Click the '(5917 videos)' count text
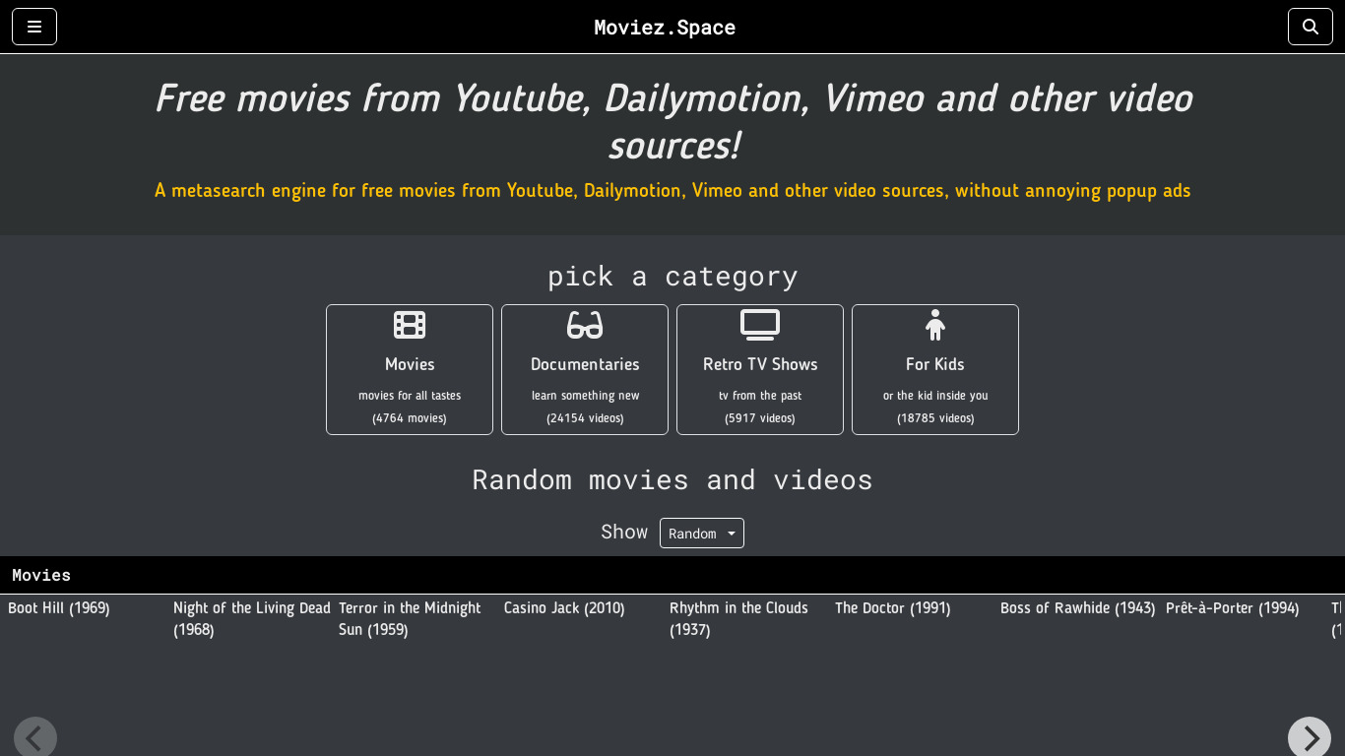The width and height of the screenshot is (1345, 756). tap(760, 418)
